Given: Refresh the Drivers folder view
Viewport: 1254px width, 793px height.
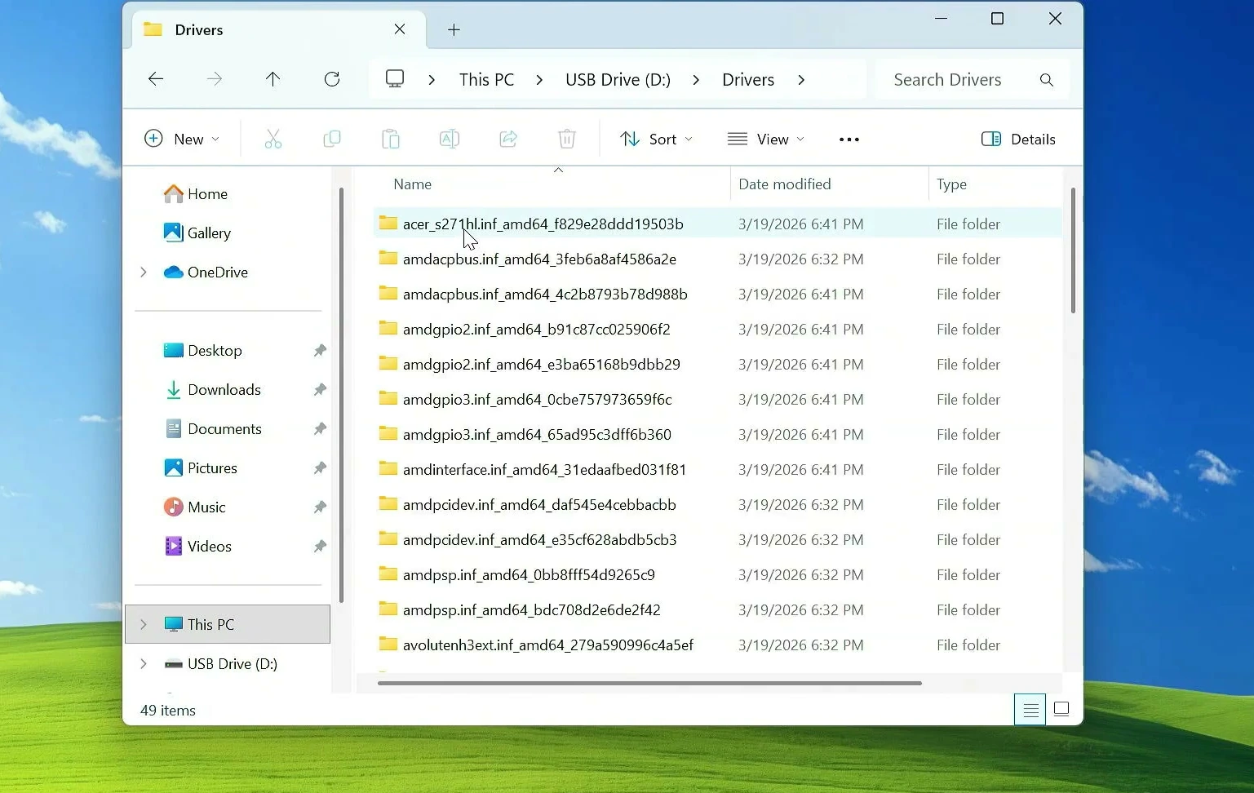Looking at the screenshot, I should (x=332, y=79).
